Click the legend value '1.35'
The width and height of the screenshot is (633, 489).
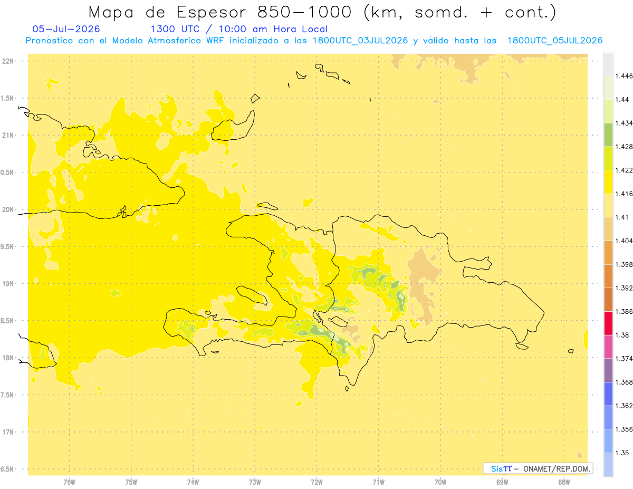point(622,453)
